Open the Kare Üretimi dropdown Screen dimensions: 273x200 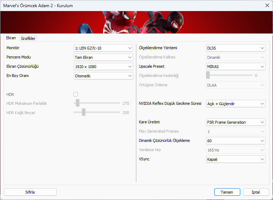coord(236,122)
